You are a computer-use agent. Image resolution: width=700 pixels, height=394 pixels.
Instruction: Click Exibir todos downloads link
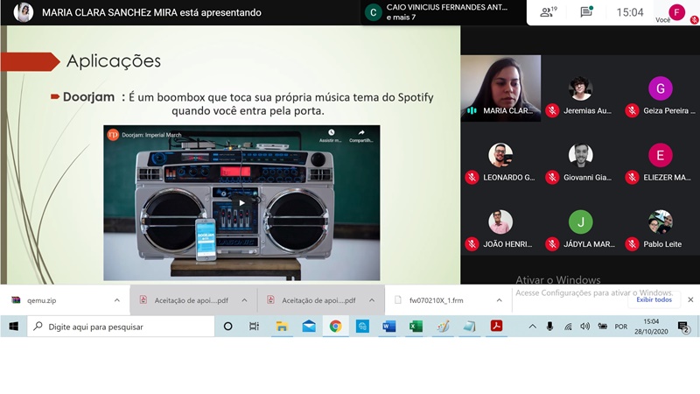(654, 299)
